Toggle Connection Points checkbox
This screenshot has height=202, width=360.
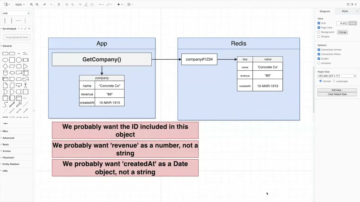point(319,54)
